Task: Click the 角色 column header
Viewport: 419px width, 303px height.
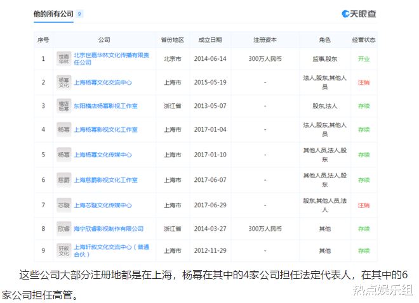Action: (x=325, y=40)
